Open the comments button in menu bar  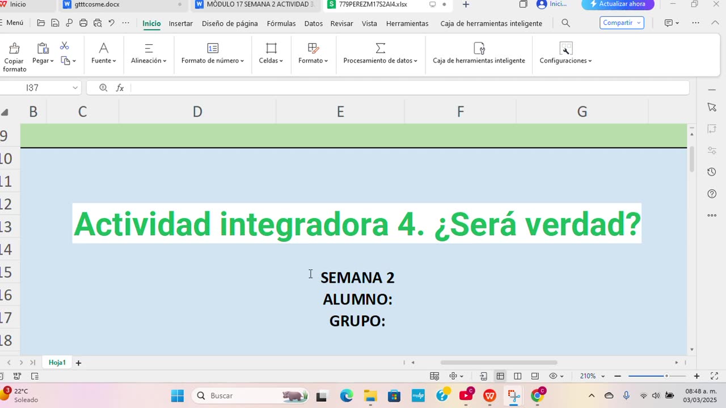click(672, 23)
